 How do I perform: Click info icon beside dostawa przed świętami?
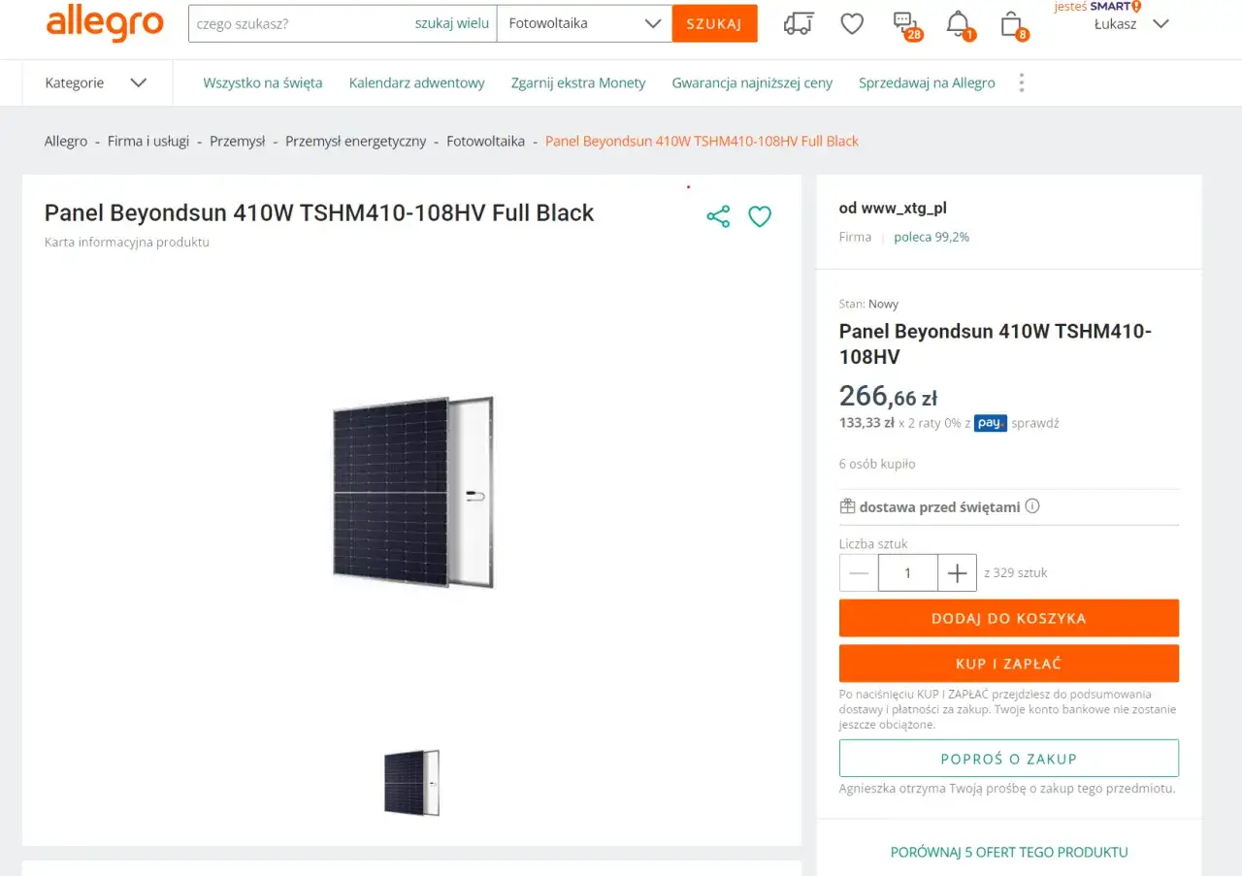point(1032,506)
